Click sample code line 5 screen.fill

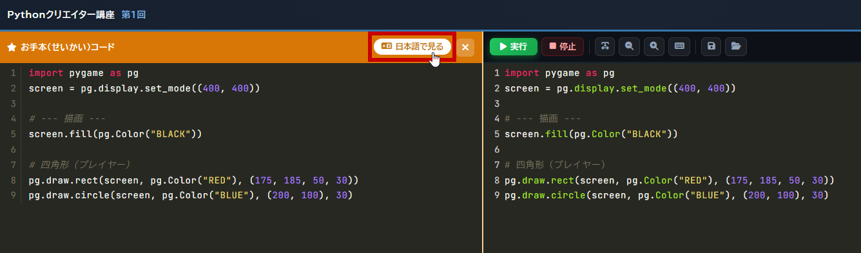click(115, 134)
